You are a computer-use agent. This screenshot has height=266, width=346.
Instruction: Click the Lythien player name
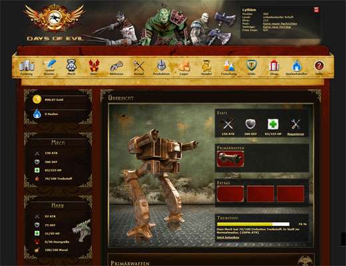pyautogui.click(x=249, y=10)
